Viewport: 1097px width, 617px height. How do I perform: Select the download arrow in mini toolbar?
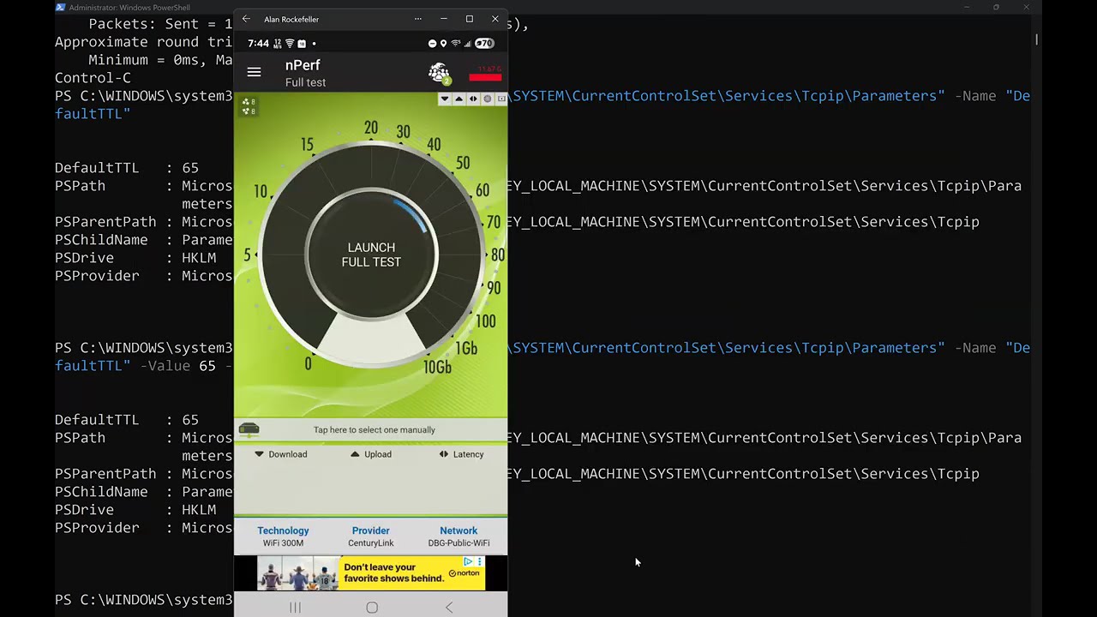(445, 99)
